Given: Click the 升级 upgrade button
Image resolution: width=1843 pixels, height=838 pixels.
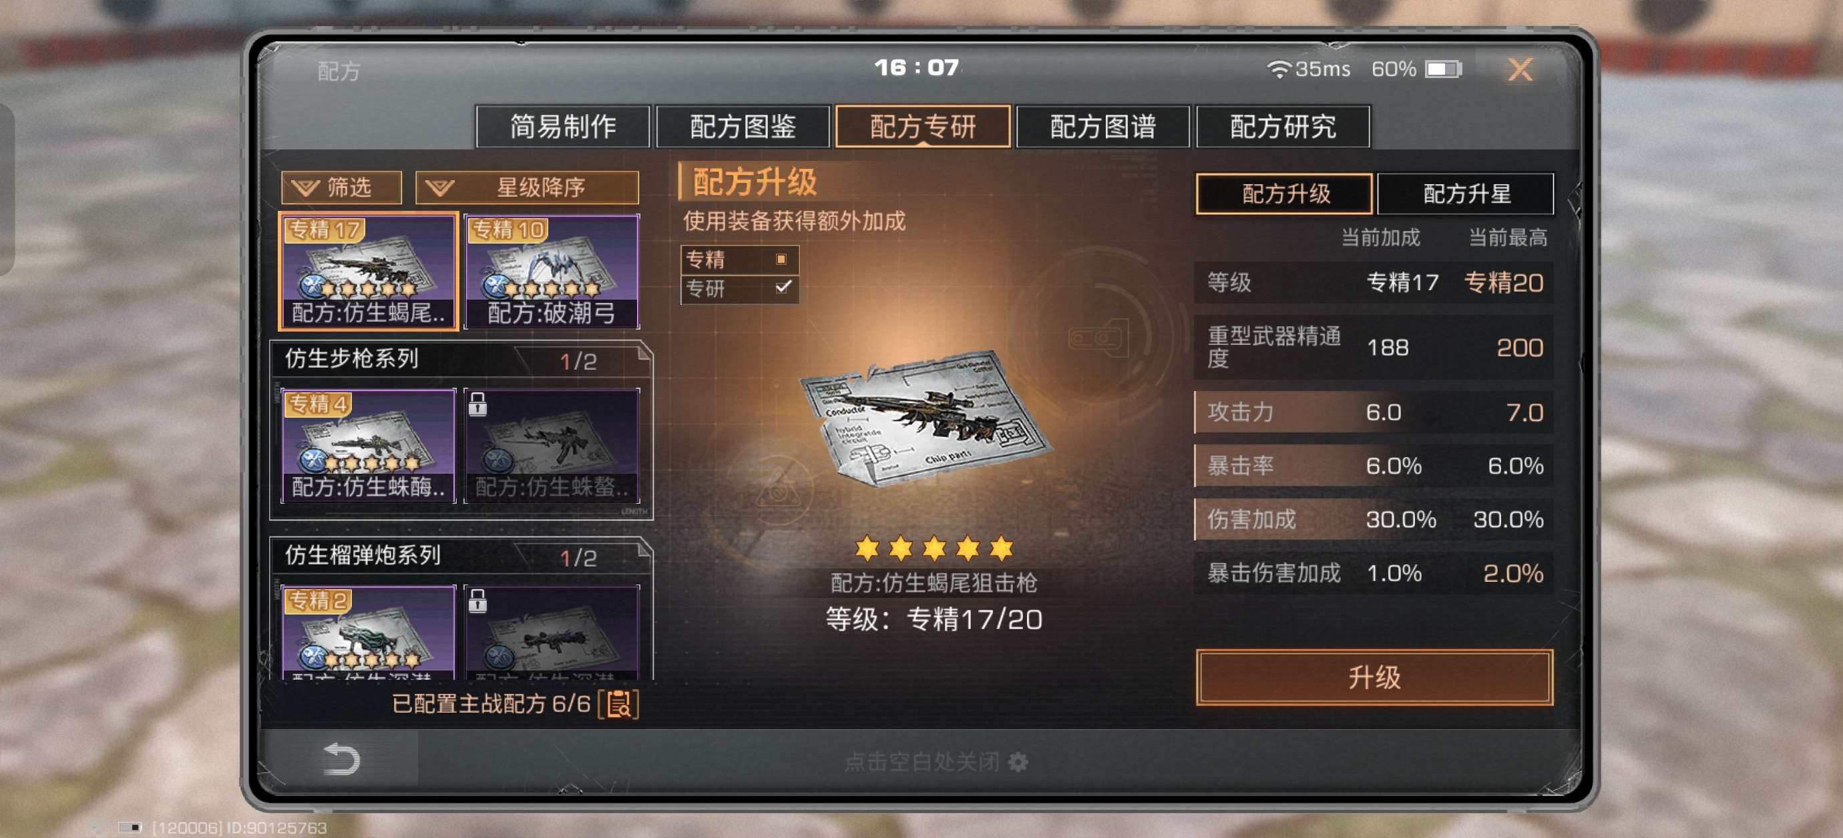Looking at the screenshot, I should (1374, 677).
